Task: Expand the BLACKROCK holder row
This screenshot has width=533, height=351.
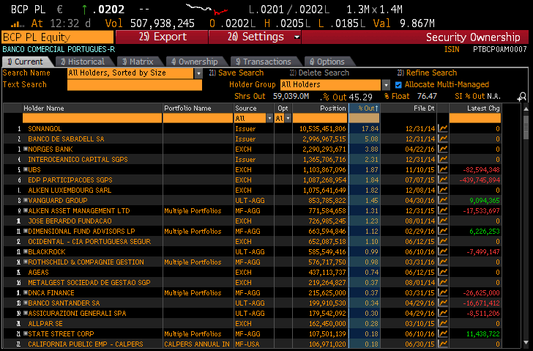Action: pyautogui.click(x=26, y=251)
